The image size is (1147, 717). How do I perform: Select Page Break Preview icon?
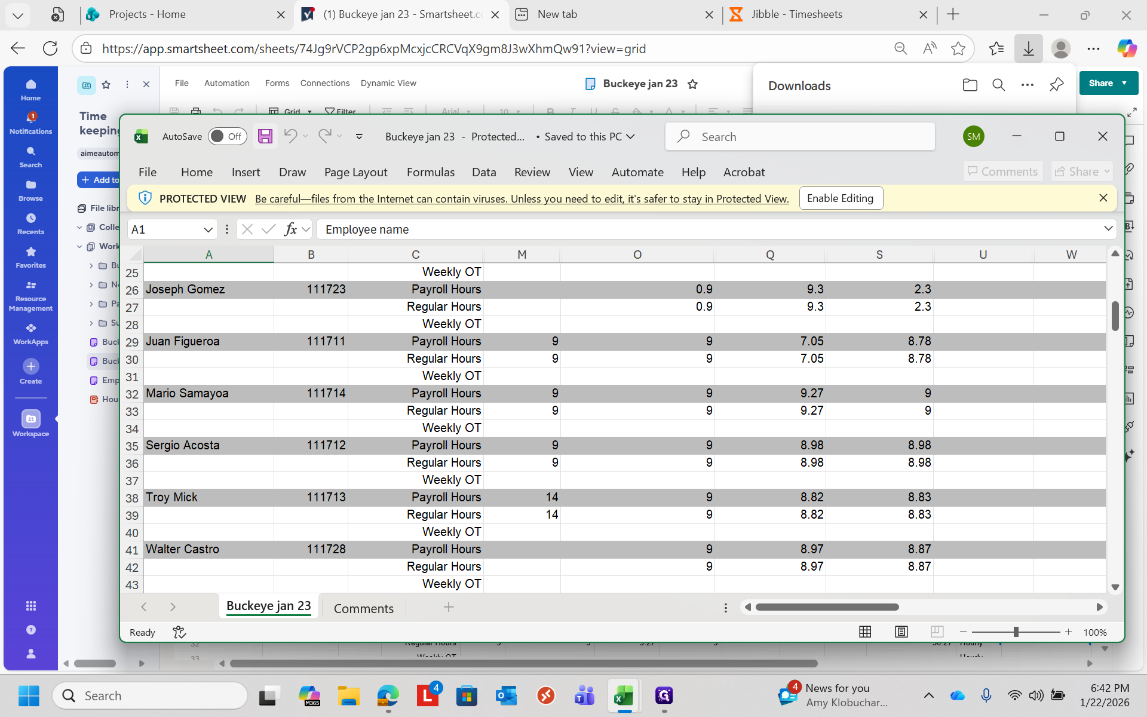(x=937, y=632)
